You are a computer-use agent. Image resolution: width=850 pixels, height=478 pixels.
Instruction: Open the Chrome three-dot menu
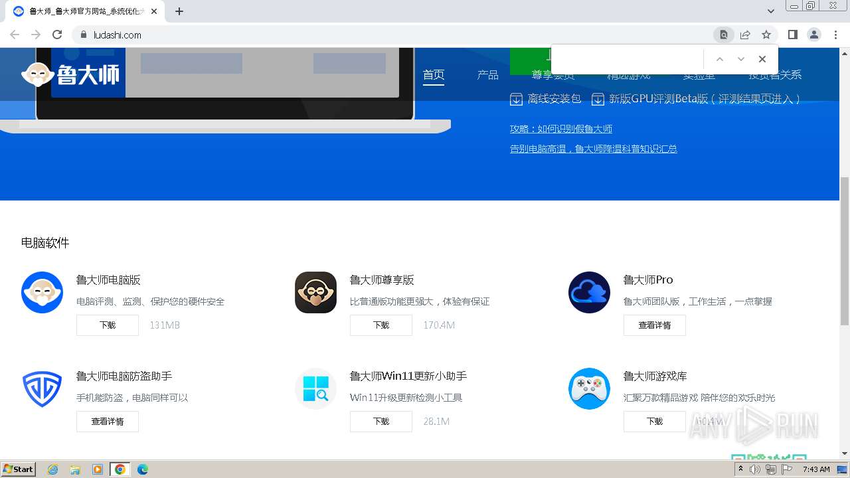(x=835, y=35)
